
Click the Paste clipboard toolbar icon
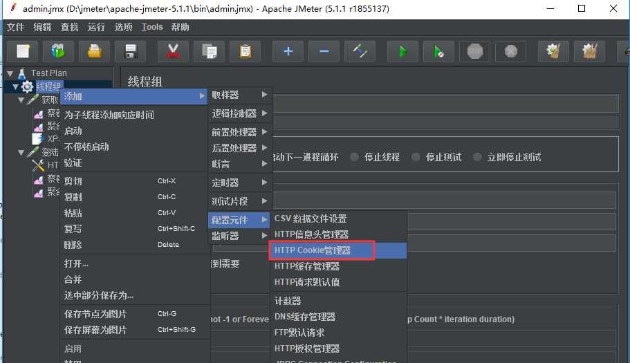click(x=245, y=51)
